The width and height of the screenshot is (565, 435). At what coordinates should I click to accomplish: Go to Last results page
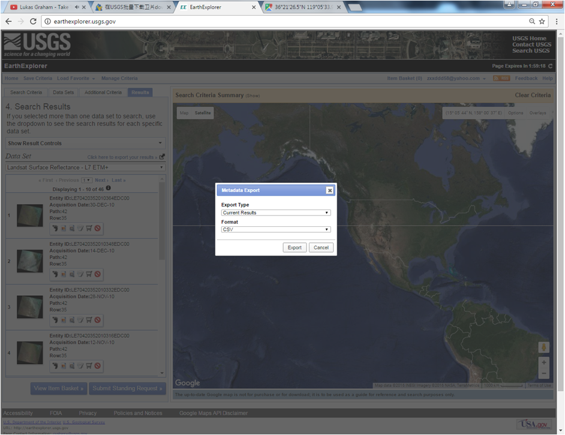click(x=119, y=180)
